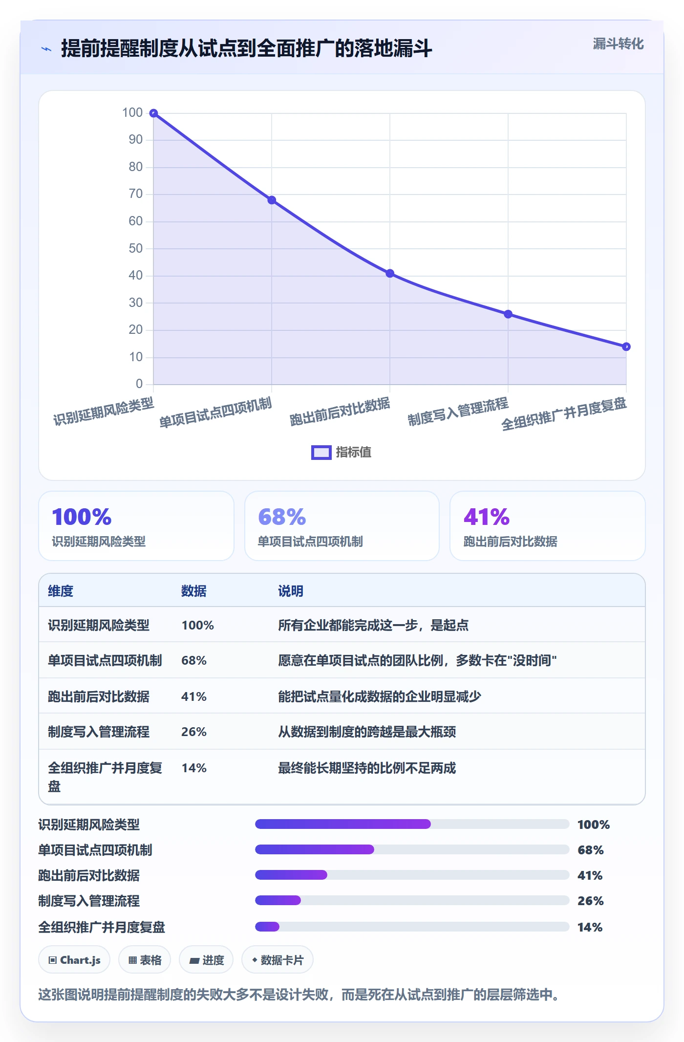The image size is (684, 1042).
Task: Click the 单项目试点四项机制 68% progress bar
Action: (412, 849)
